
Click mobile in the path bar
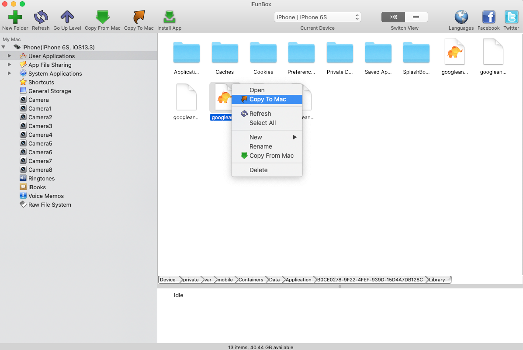(225, 280)
